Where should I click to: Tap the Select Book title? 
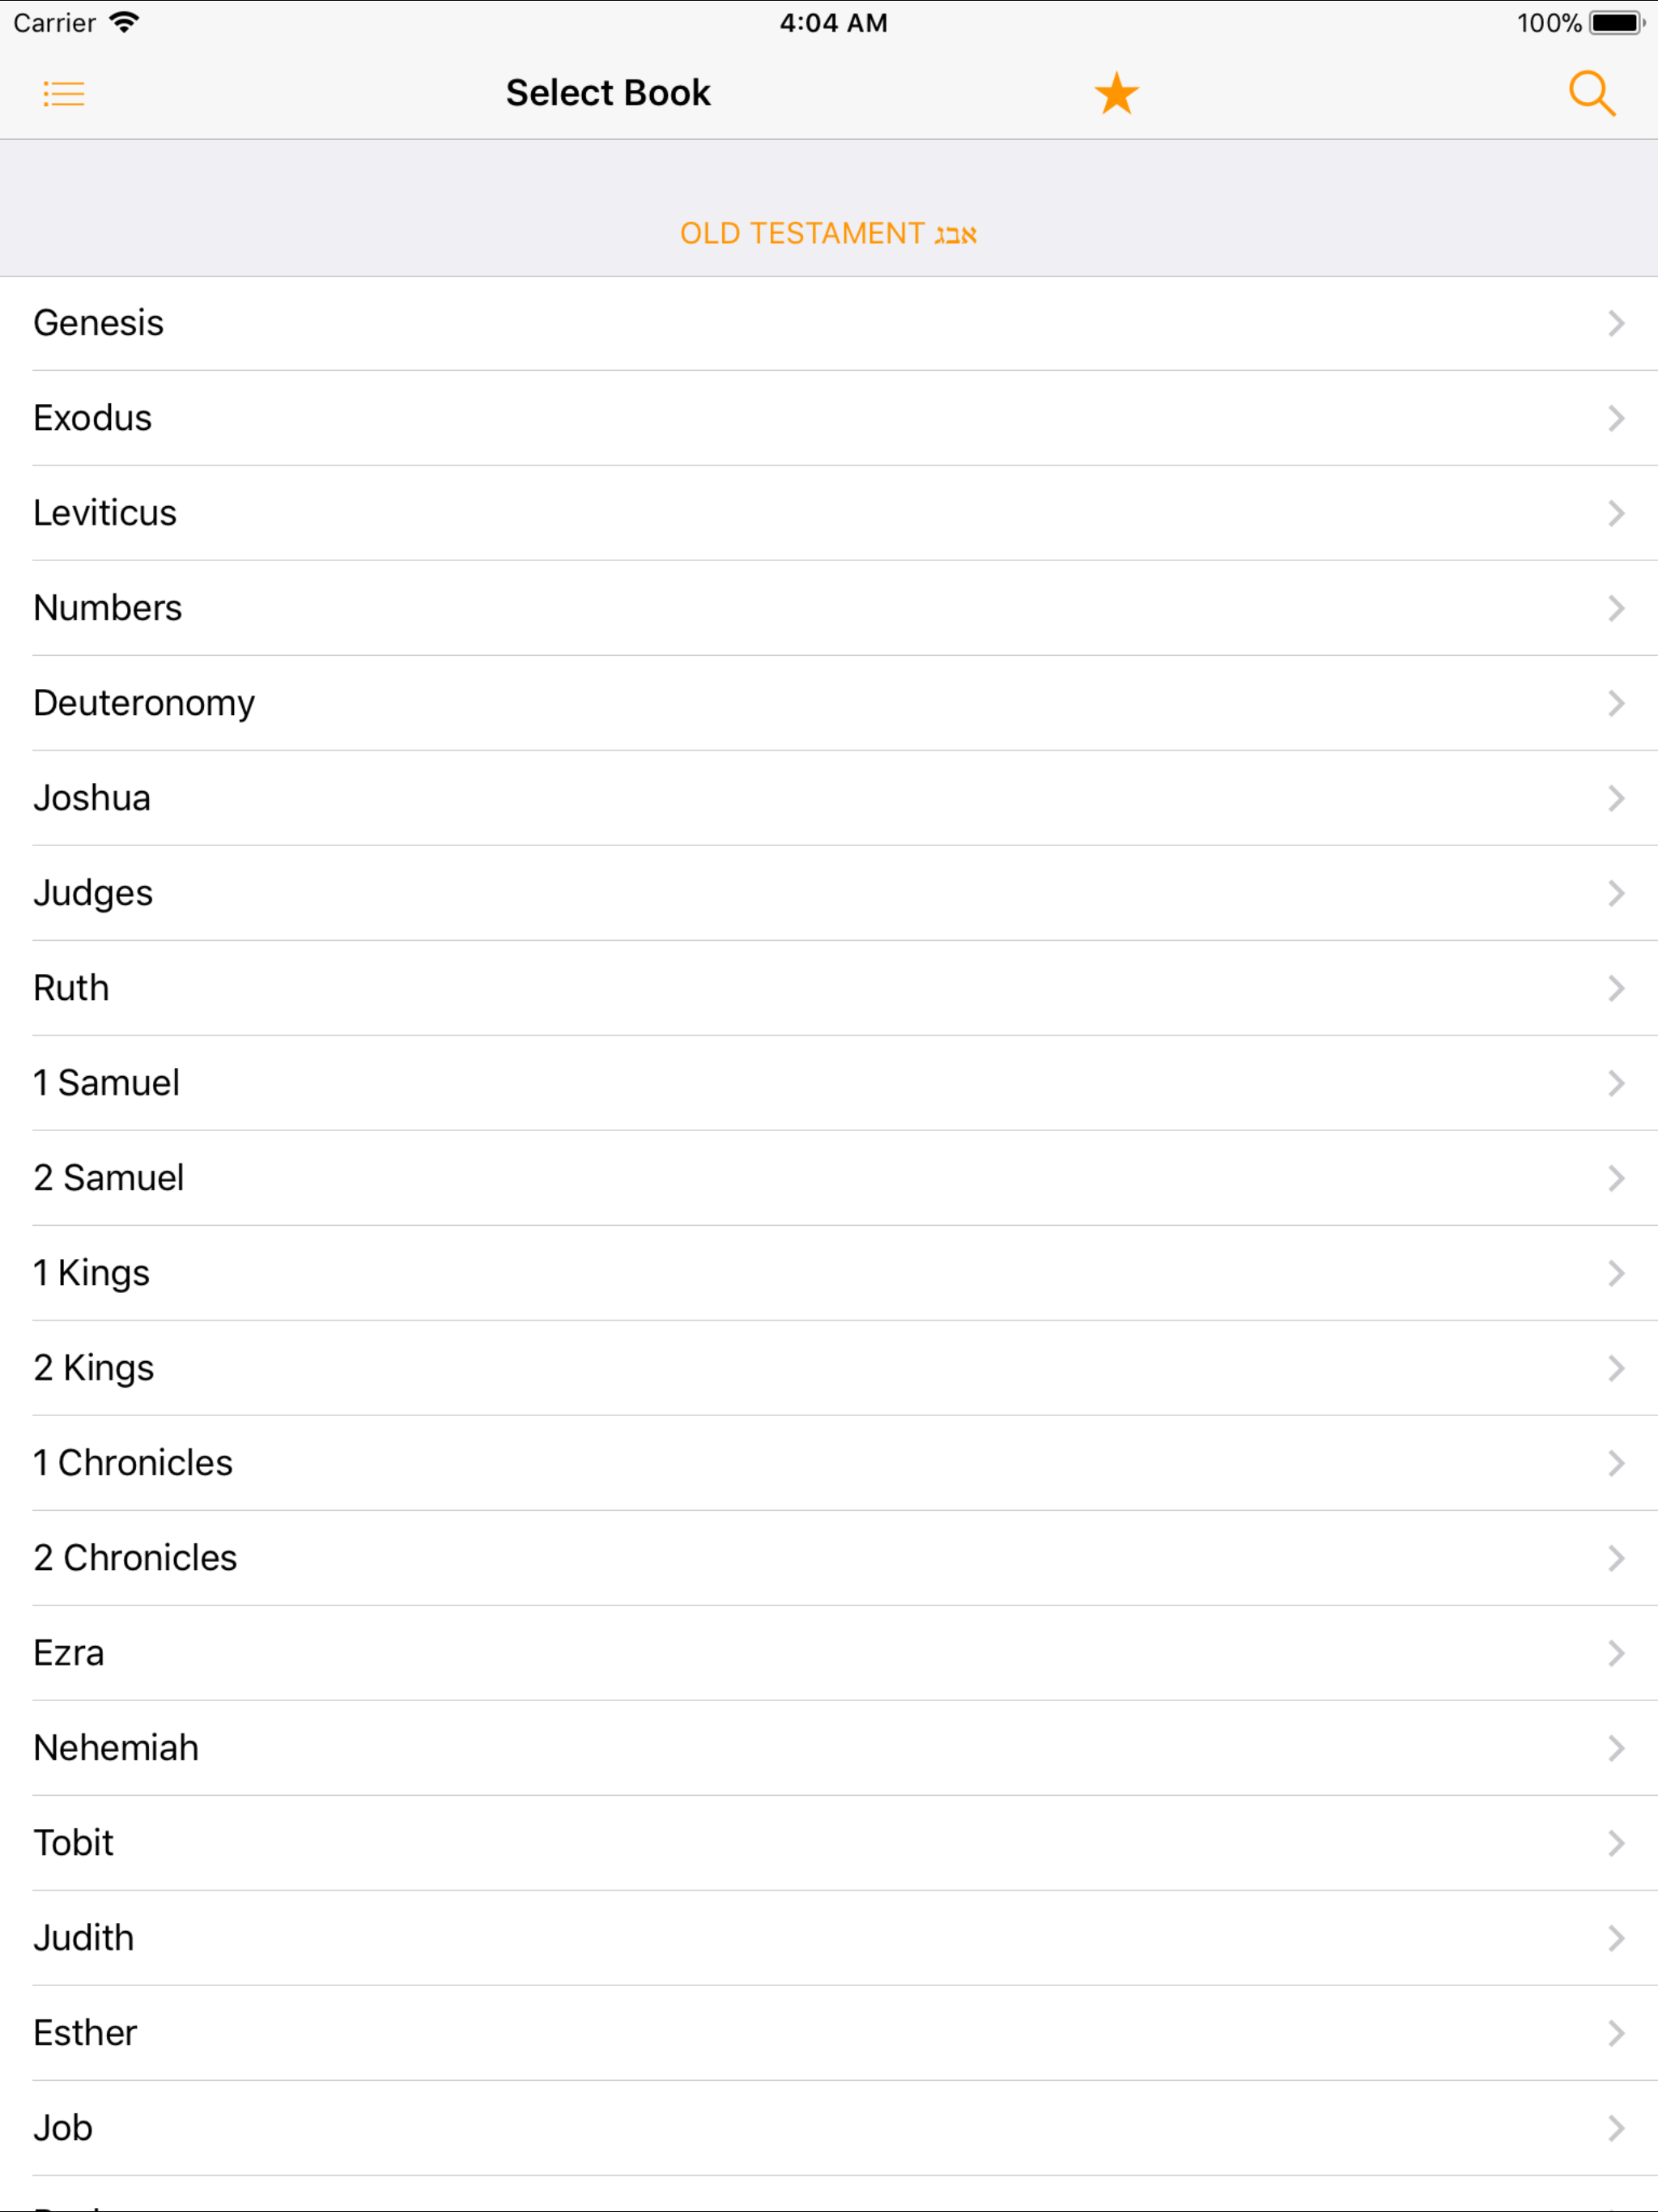607,92
